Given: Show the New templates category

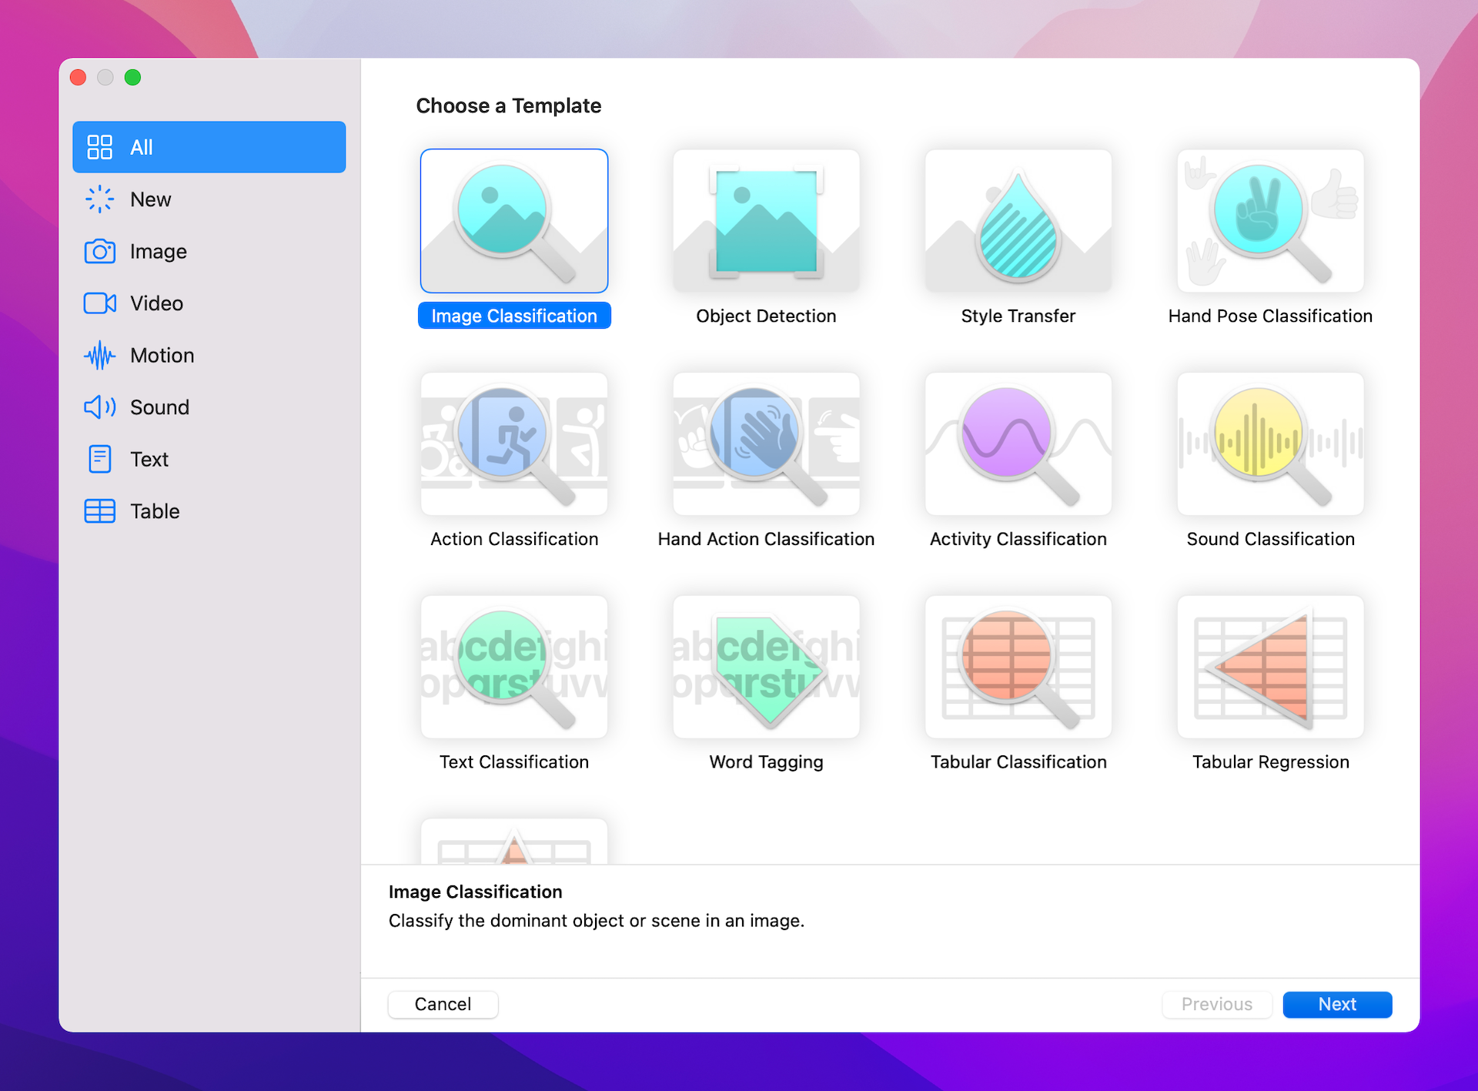Looking at the screenshot, I should [x=150, y=199].
